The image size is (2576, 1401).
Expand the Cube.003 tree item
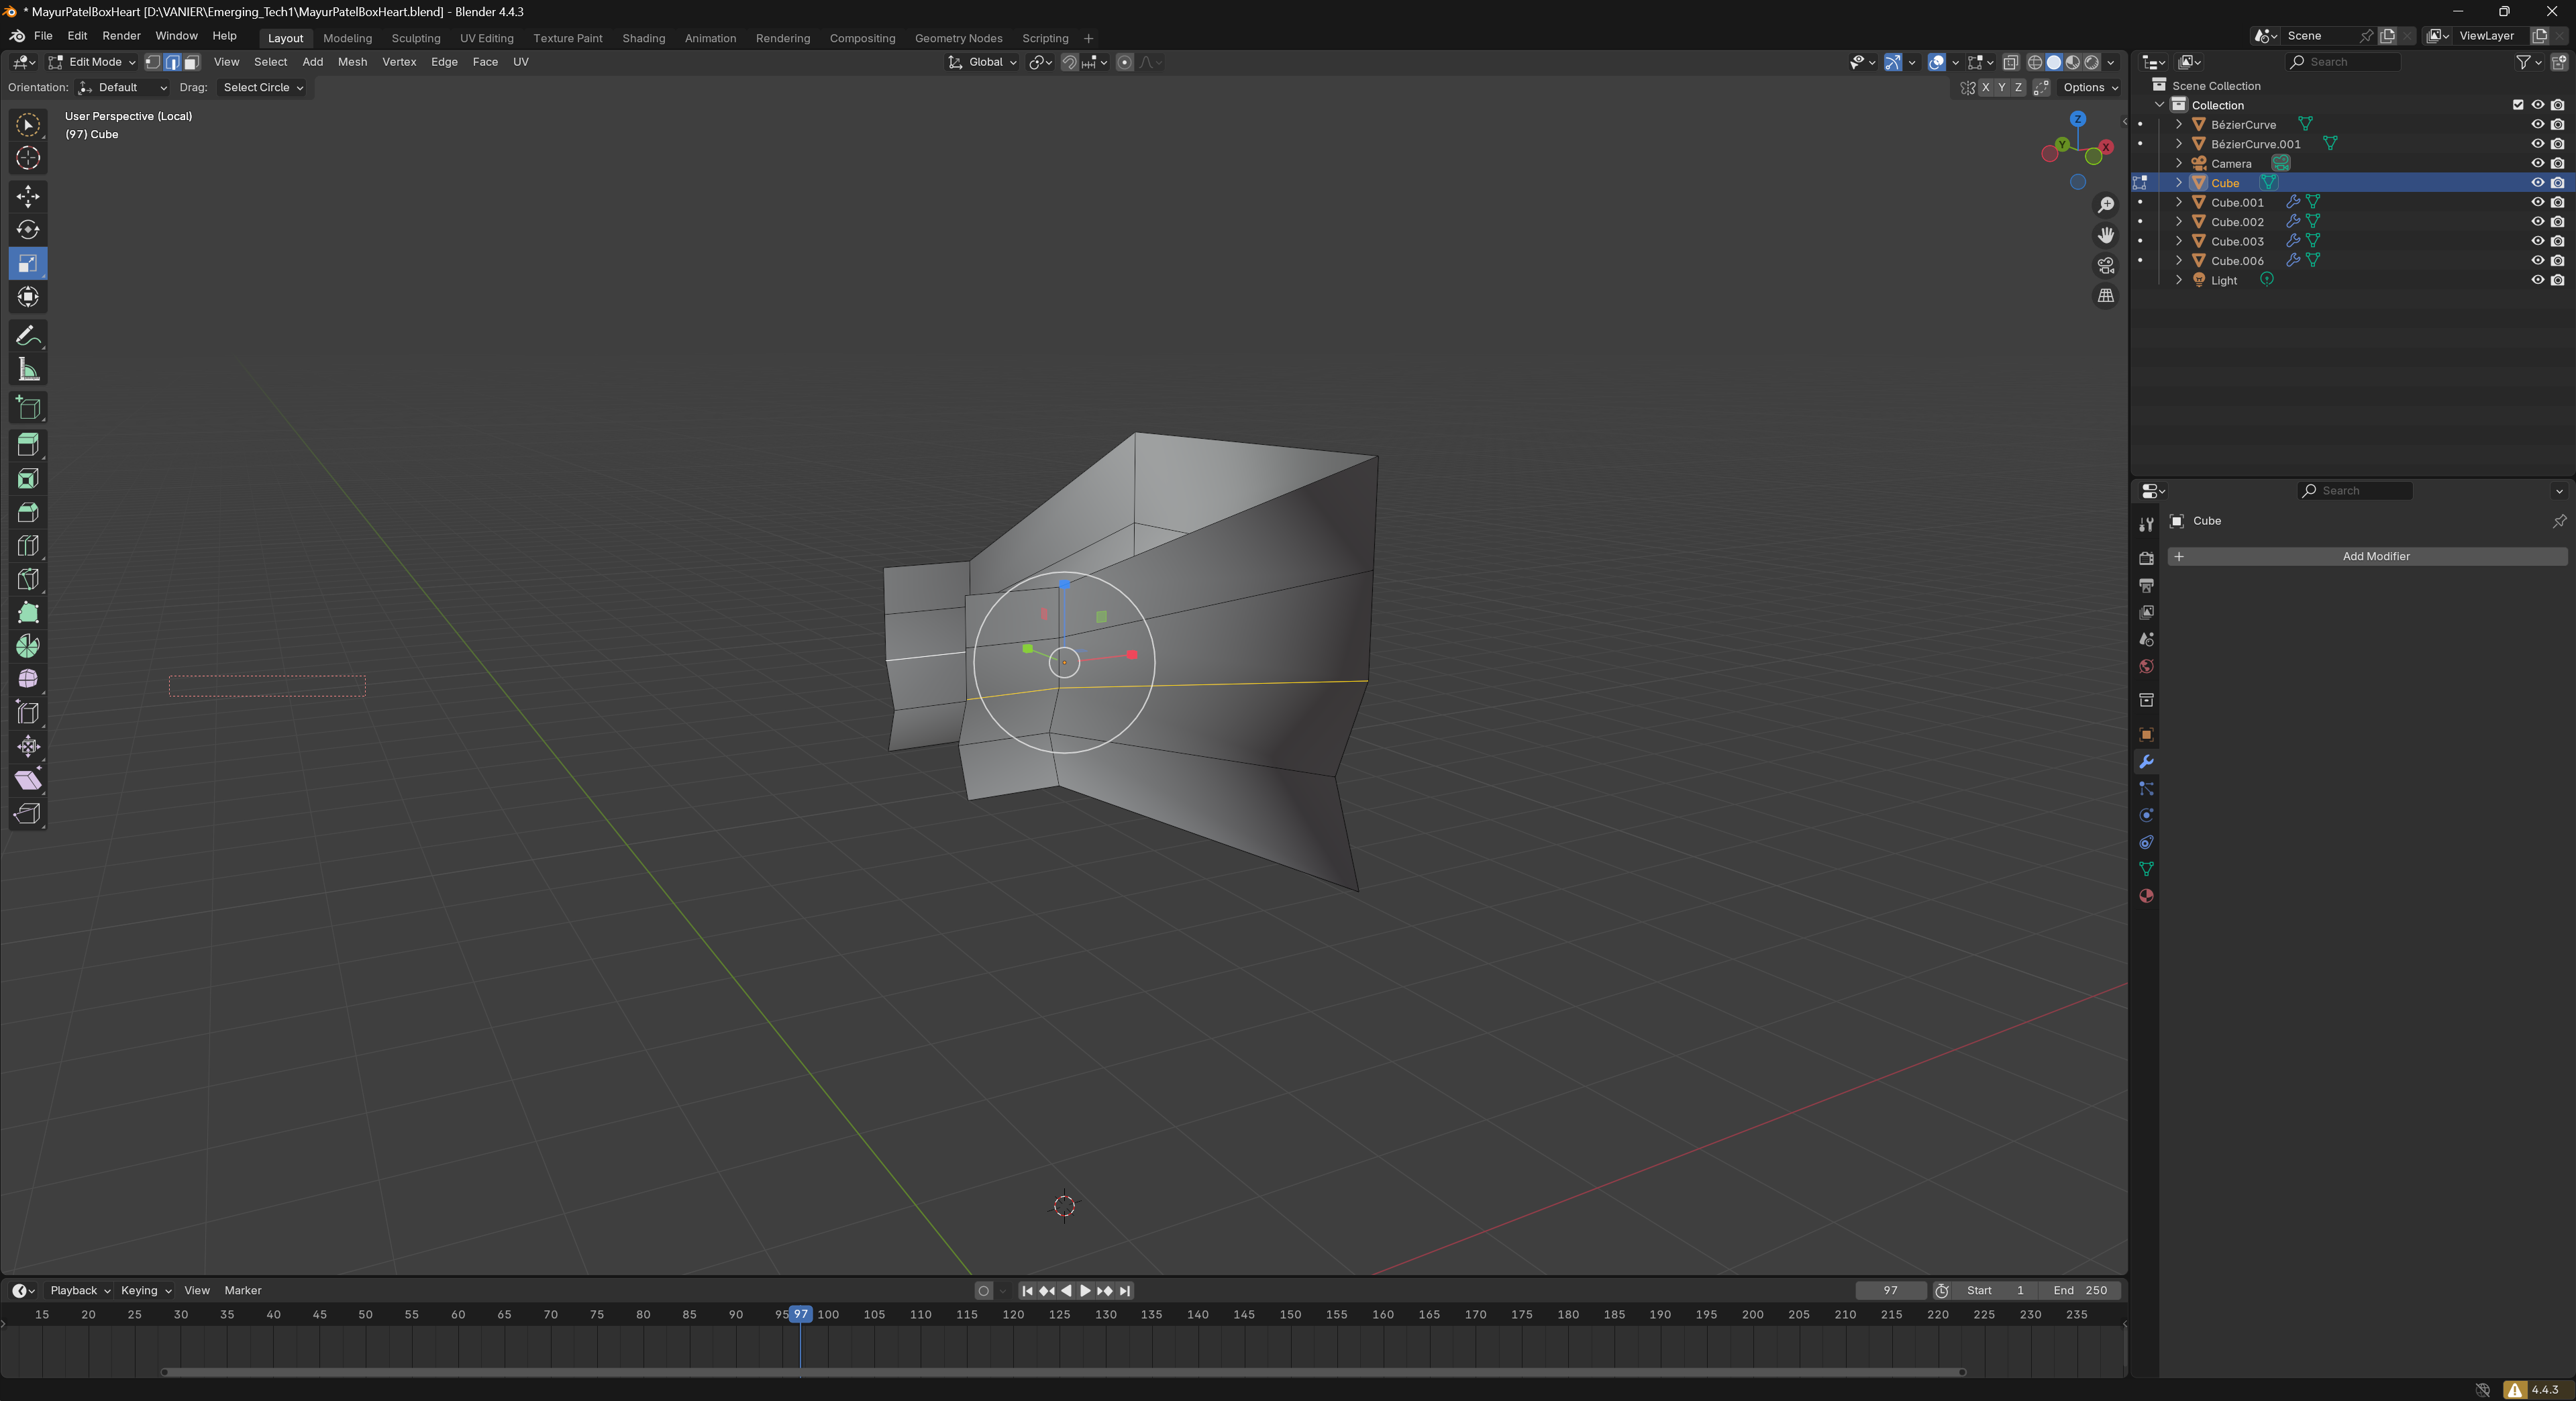pos(2179,241)
